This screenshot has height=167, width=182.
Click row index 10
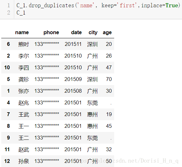tap(7, 67)
